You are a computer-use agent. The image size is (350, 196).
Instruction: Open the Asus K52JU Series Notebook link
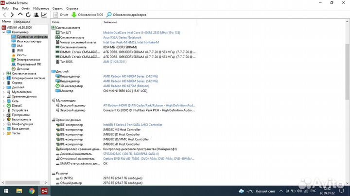(122, 37)
